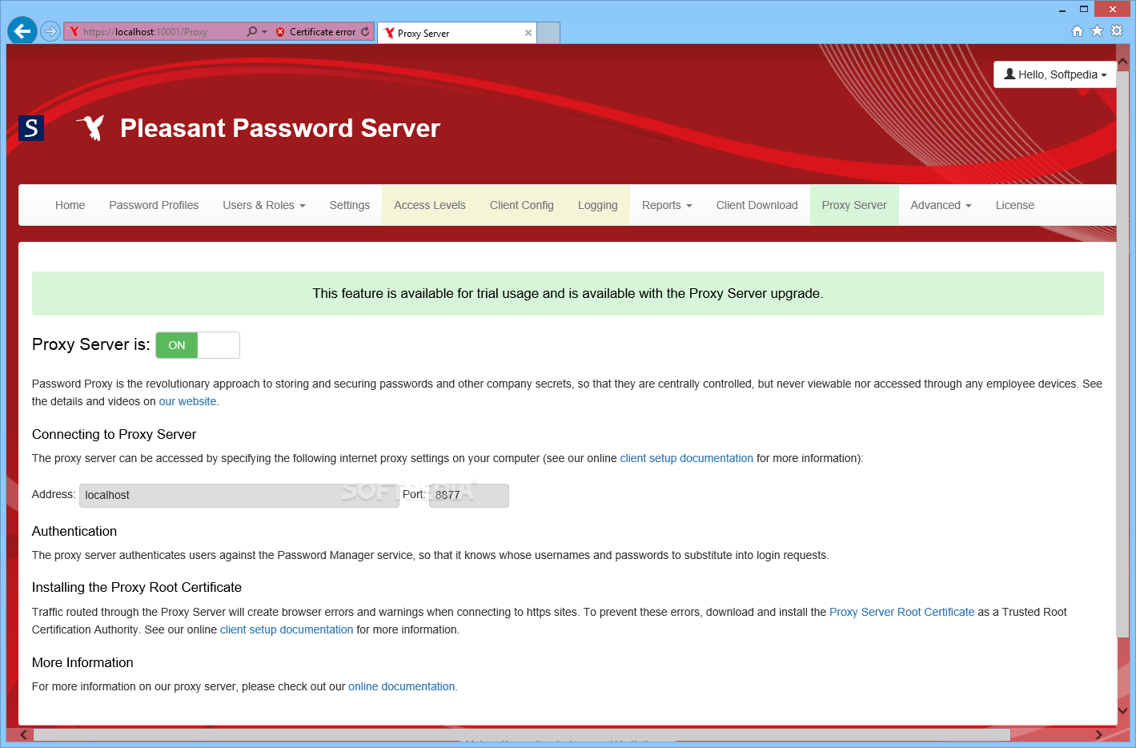1136x748 pixels.
Task: Click the Port field showing 8877
Action: coord(469,495)
